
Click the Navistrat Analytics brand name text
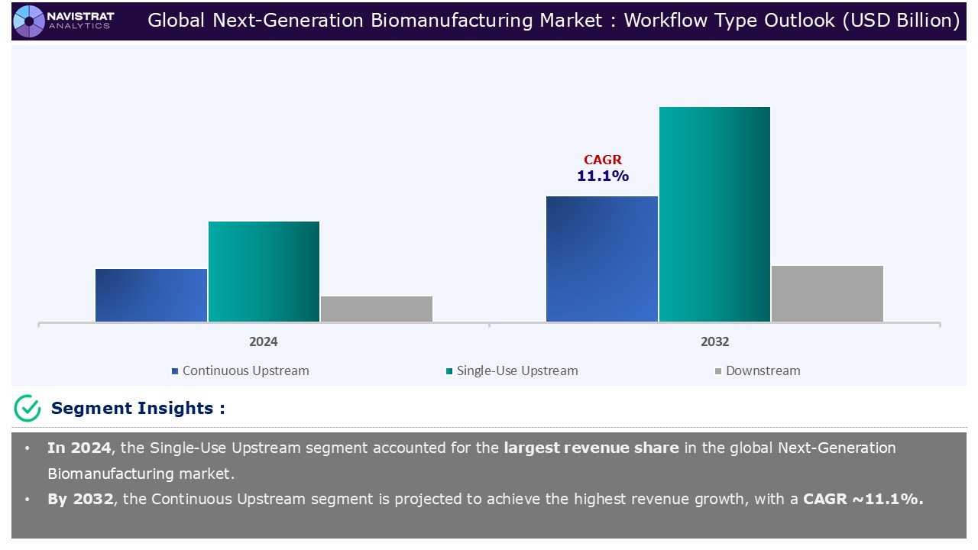pos(79,21)
